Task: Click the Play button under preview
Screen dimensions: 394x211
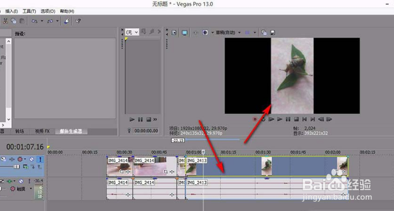Action: pyautogui.click(x=280, y=119)
